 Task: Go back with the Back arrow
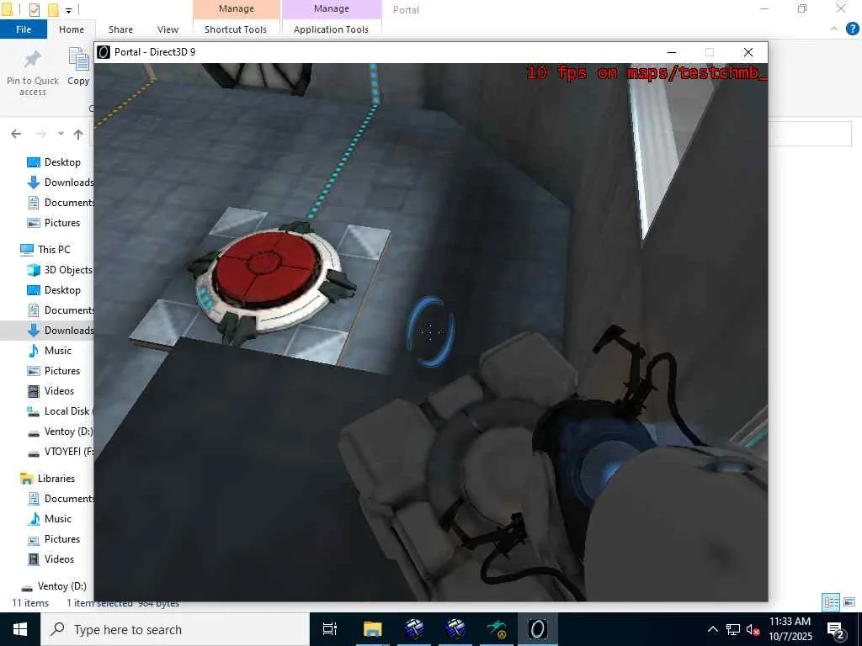(x=16, y=134)
